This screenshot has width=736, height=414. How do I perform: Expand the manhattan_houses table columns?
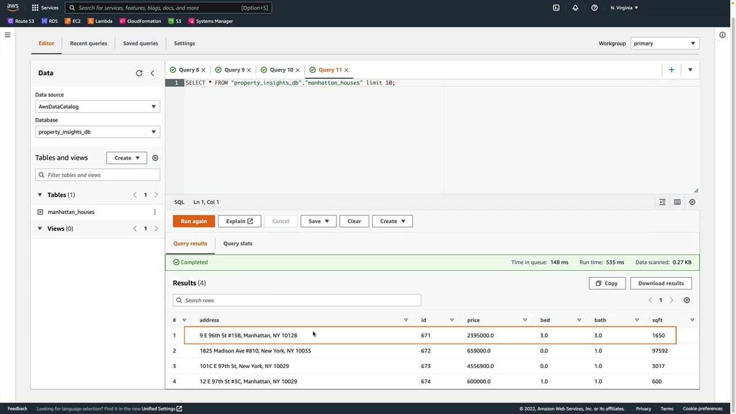[40, 212]
